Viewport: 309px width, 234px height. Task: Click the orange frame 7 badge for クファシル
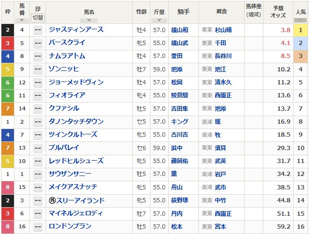coord(7,108)
